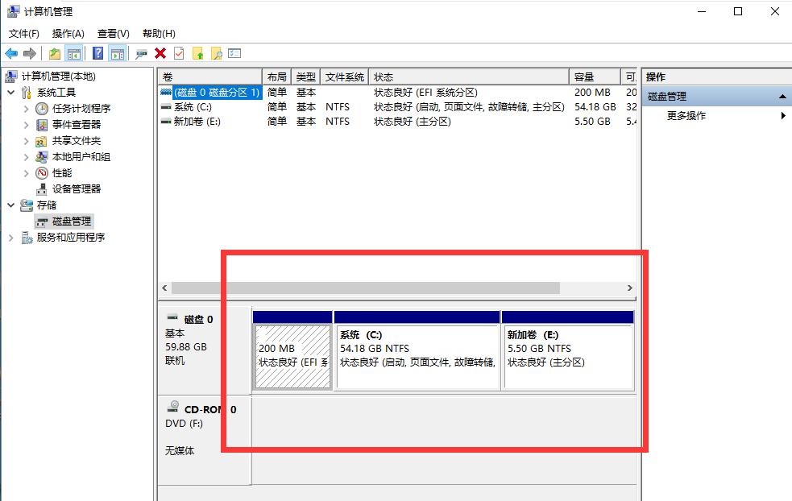Toggle the Show/Hide Console Tree icon
This screenshot has height=501, width=792.
[x=74, y=53]
